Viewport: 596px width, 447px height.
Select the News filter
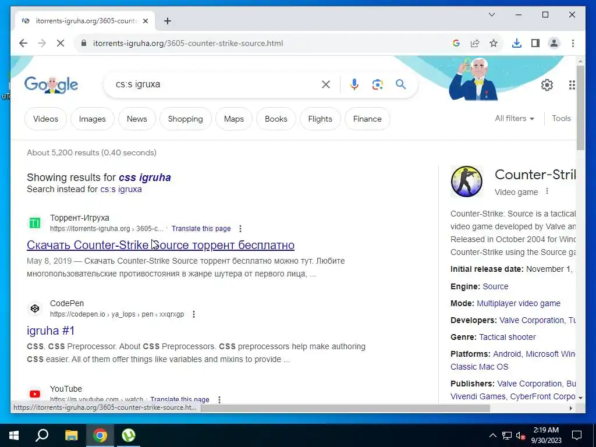point(137,119)
